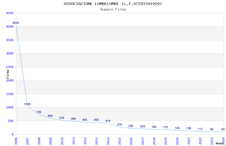Click the data label 735
This screenshot has width=226, height=146.
click(x=39, y=112)
